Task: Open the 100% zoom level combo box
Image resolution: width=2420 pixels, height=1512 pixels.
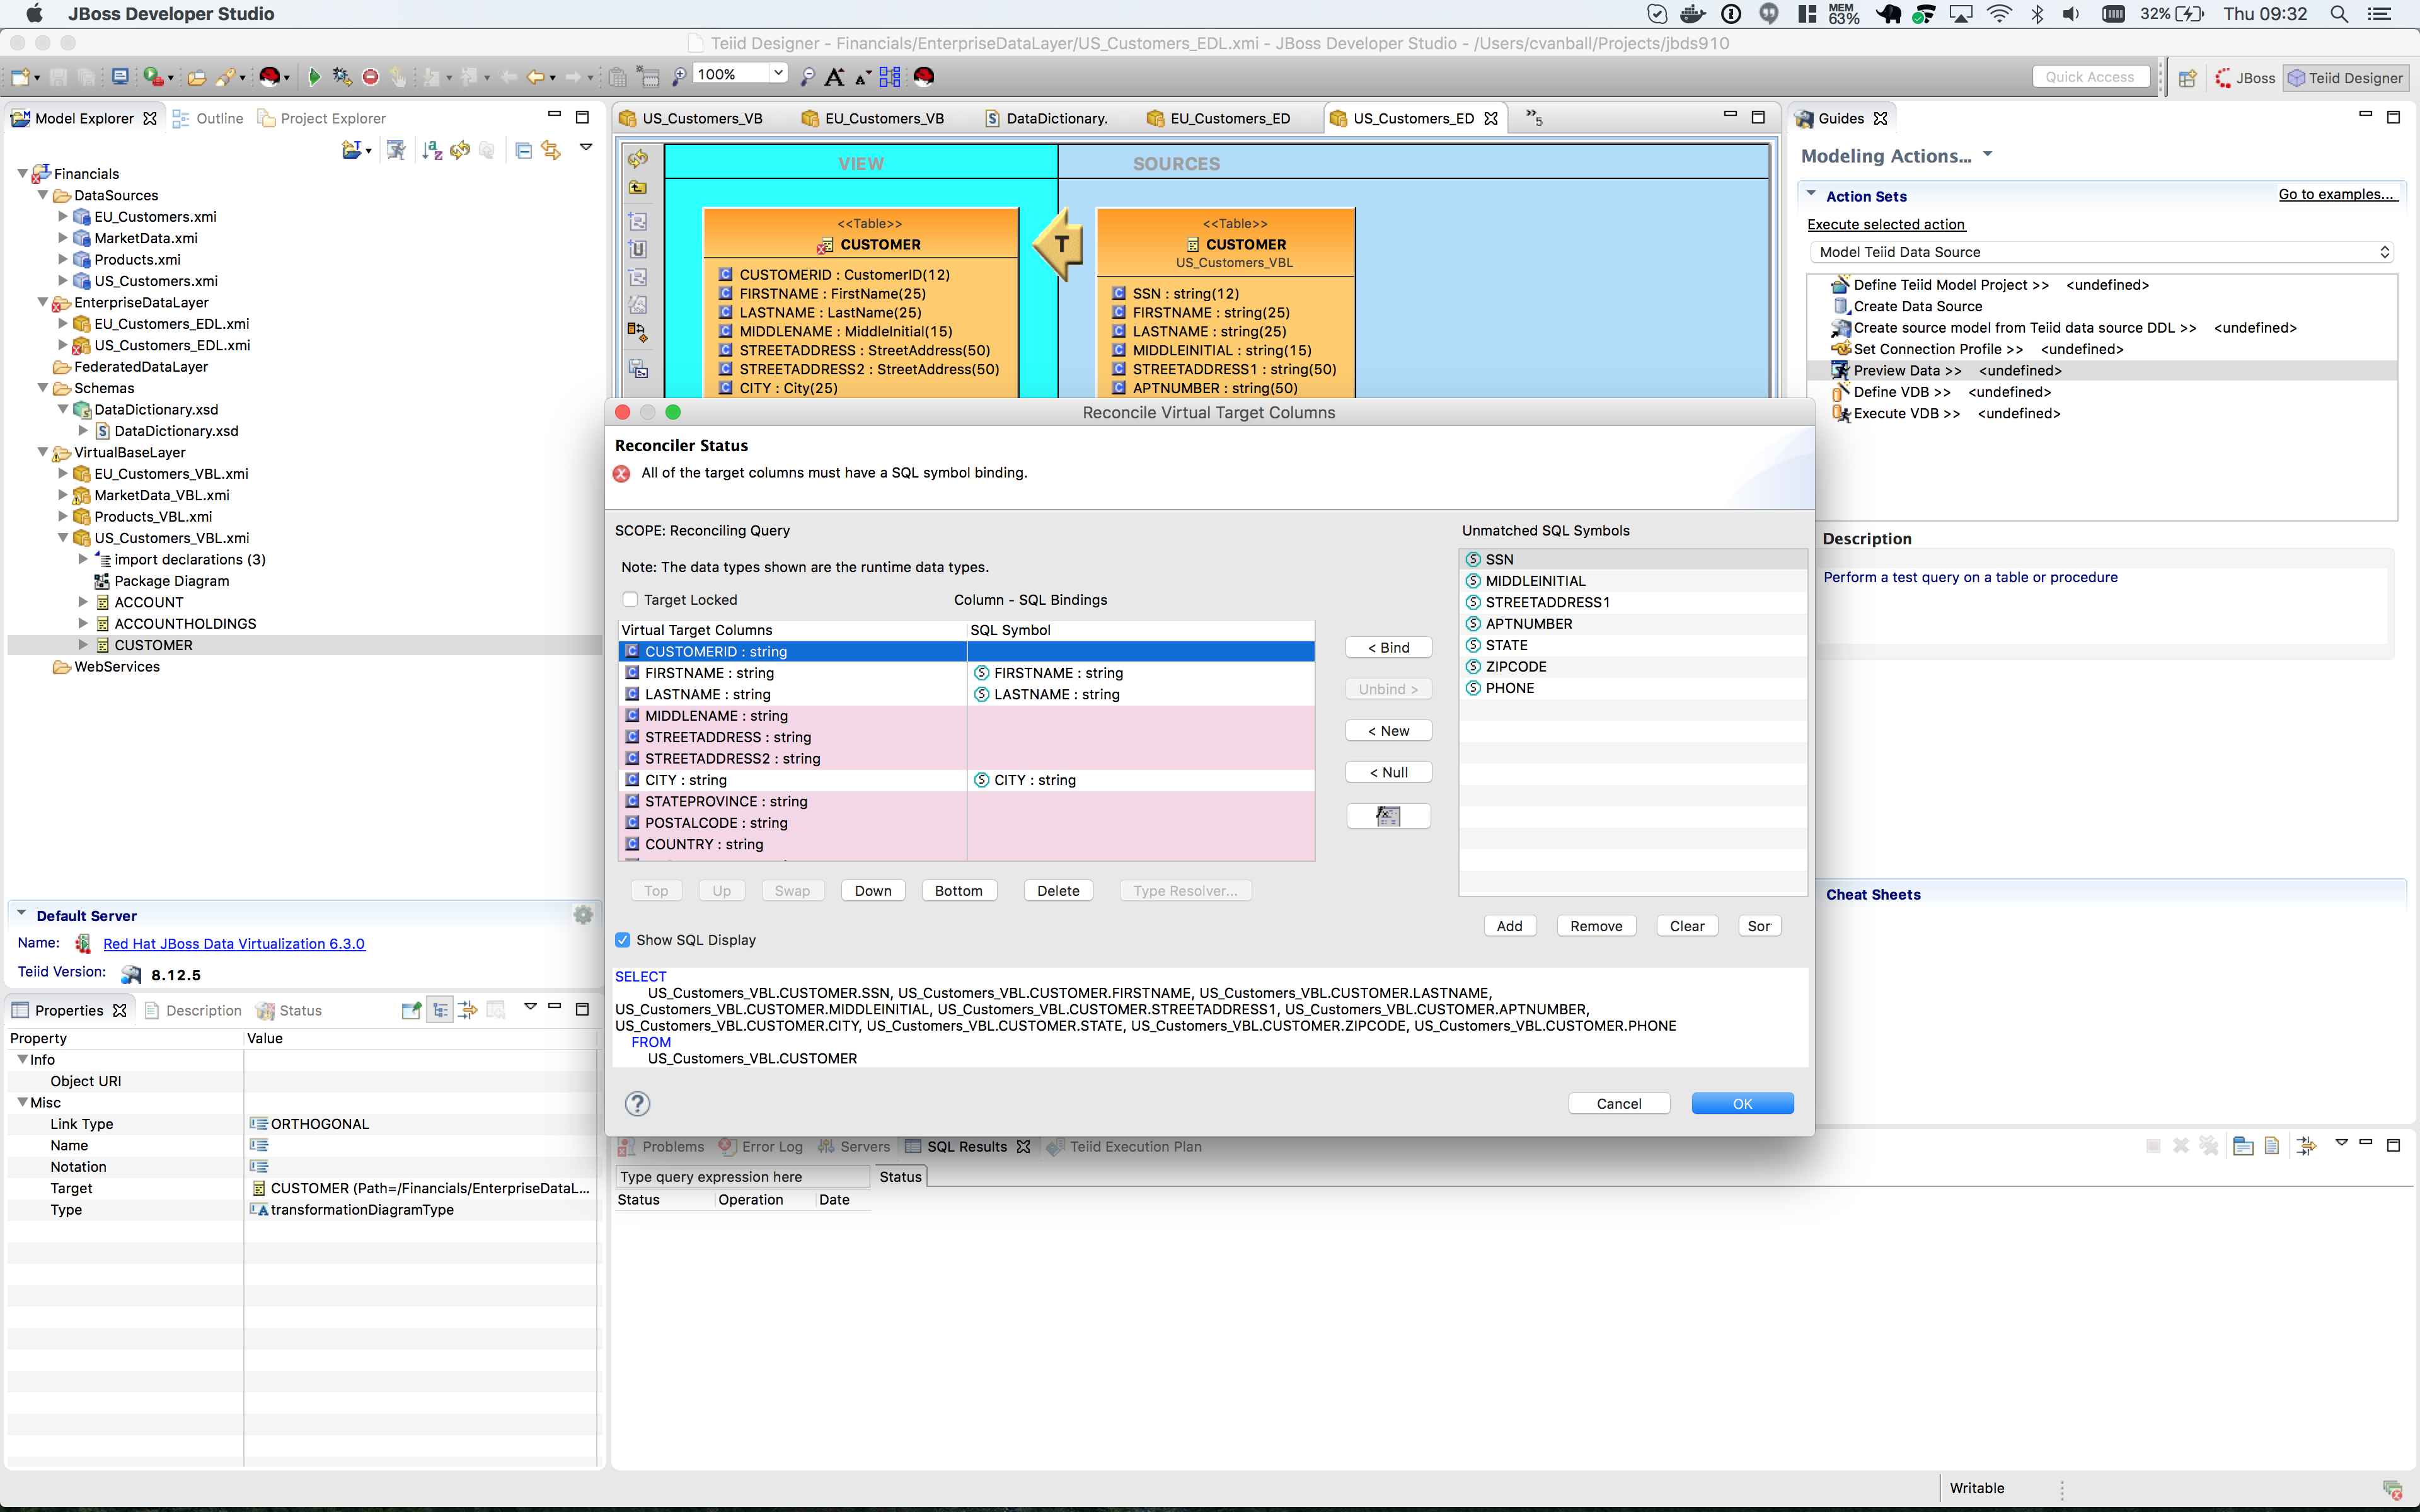Action: pyautogui.click(x=777, y=74)
